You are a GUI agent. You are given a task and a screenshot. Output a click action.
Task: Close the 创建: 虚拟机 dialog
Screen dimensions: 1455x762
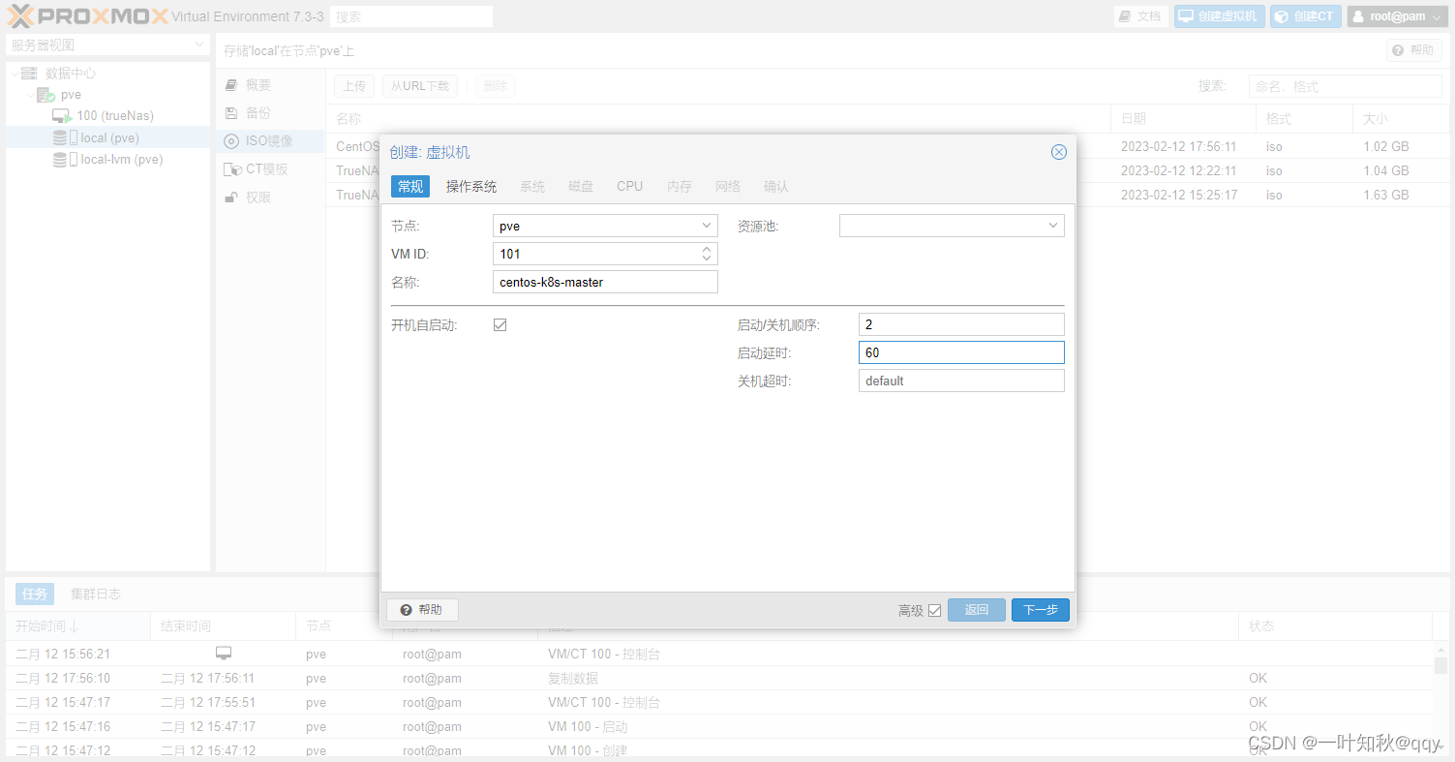click(1059, 152)
